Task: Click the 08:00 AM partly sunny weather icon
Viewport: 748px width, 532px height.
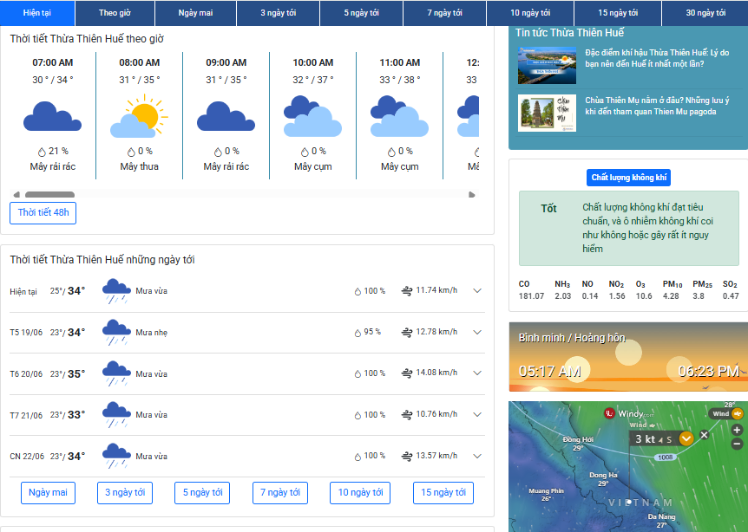Action: pos(139,117)
